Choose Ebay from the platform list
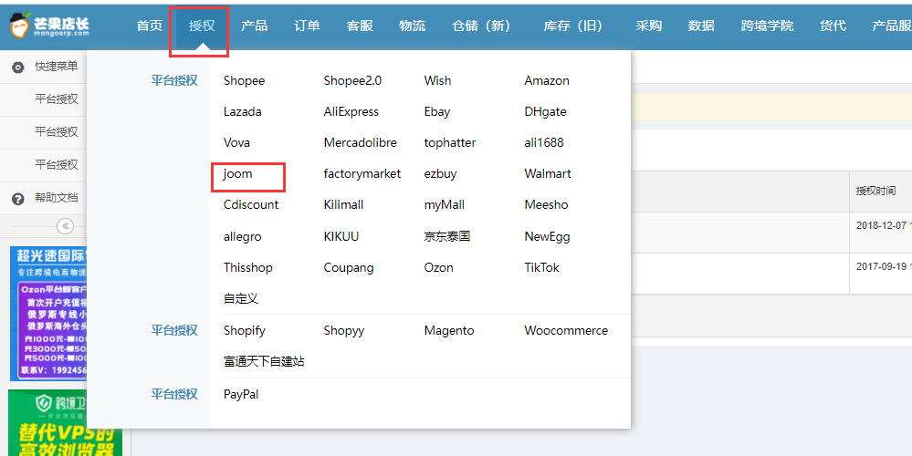 [x=437, y=111]
